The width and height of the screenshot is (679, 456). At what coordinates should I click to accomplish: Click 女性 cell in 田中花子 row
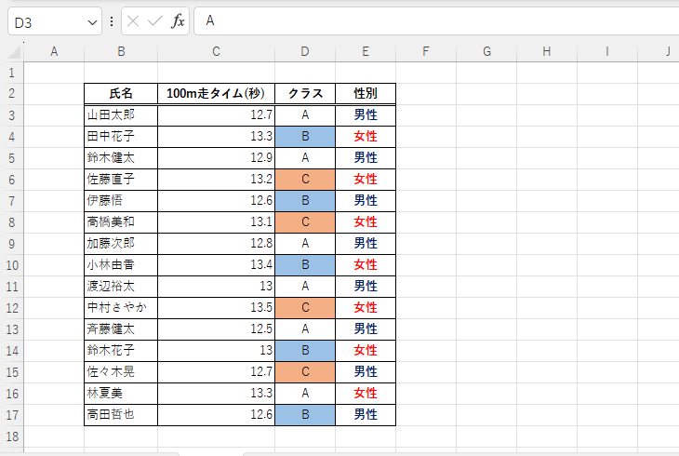(366, 137)
